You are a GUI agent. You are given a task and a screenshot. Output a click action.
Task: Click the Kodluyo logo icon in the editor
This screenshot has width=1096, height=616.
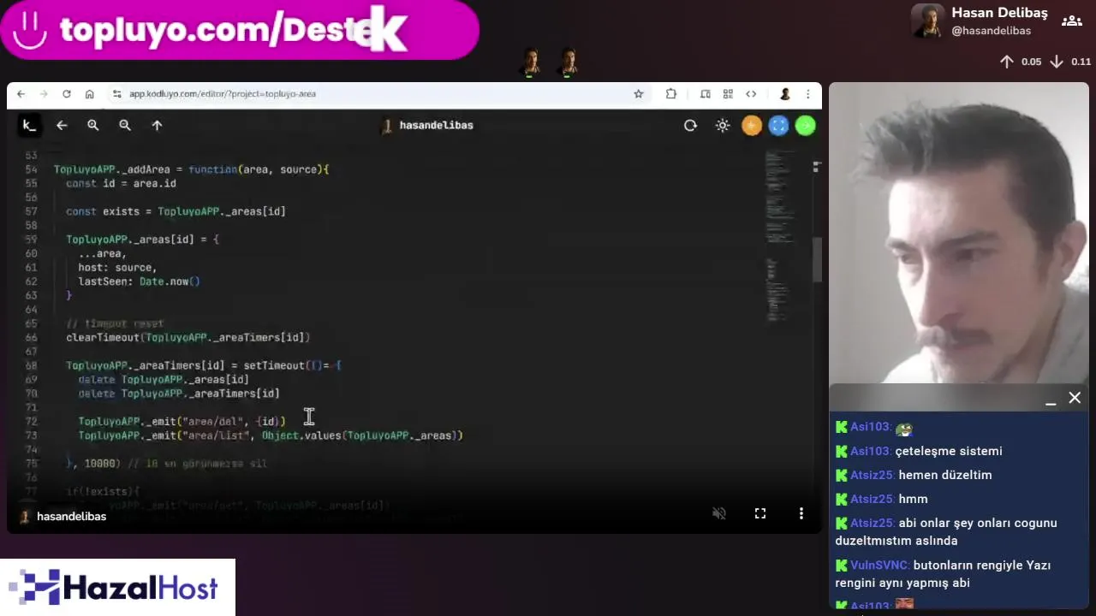coord(29,126)
